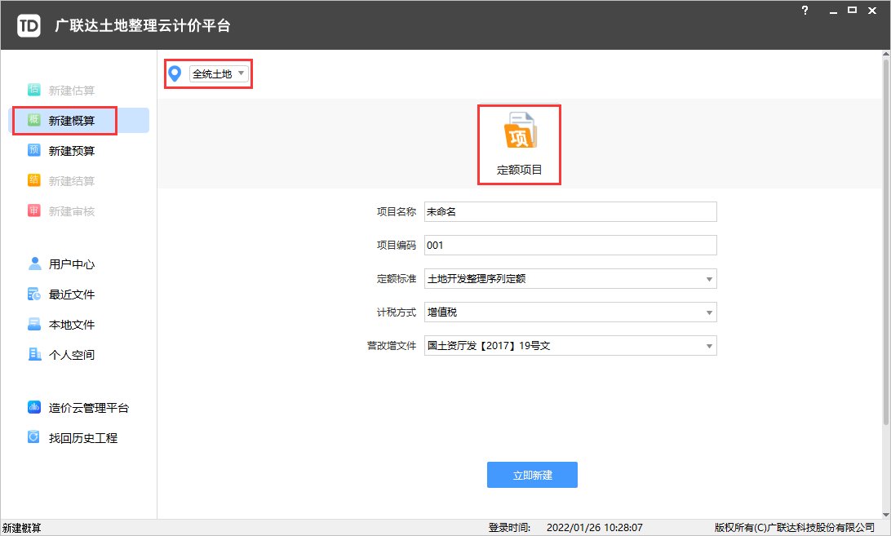Click the 本地文件 local files icon

pos(34,324)
